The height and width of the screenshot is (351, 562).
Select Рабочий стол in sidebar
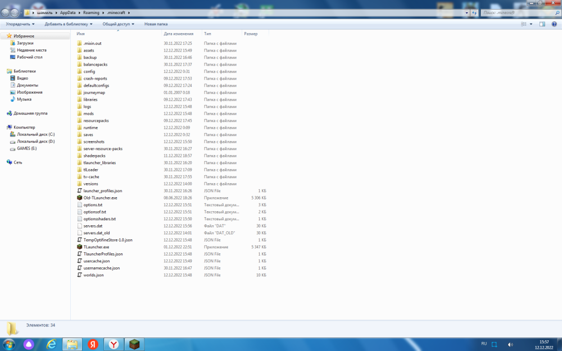click(x=29, y=57)
